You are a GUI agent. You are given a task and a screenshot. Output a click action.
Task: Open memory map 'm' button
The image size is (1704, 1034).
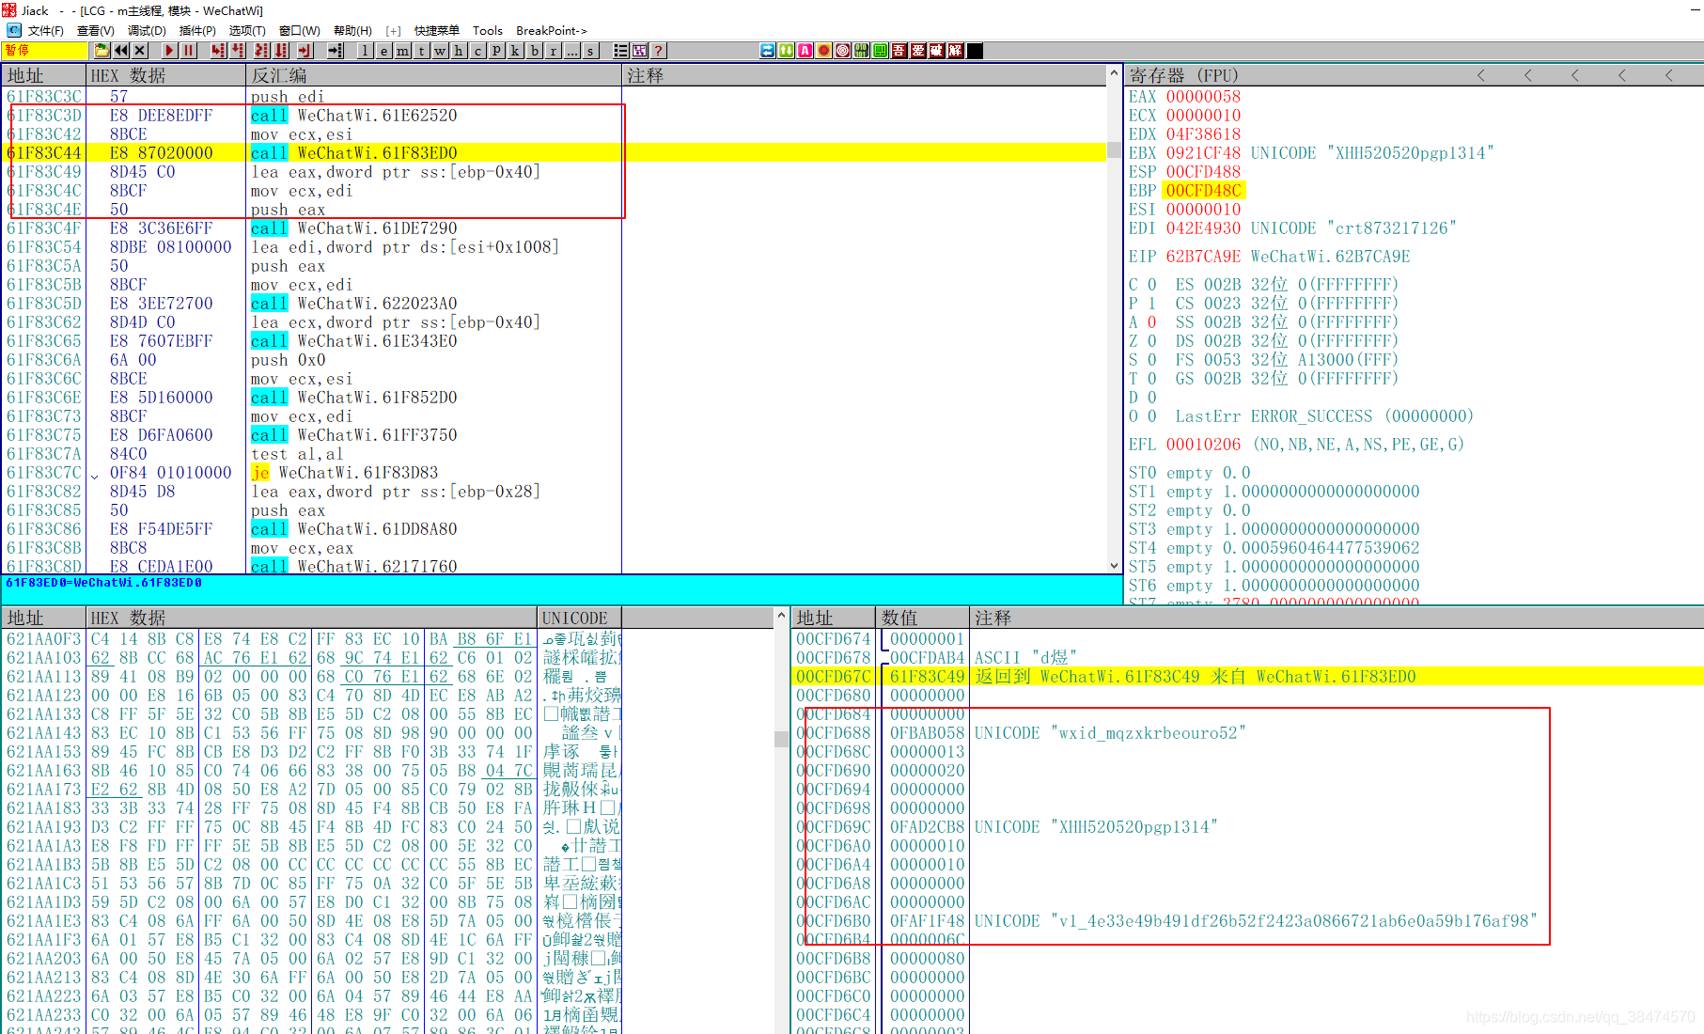(x=402, y=51)
